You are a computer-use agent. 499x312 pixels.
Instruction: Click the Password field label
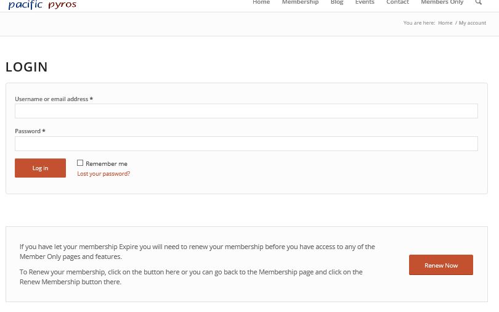tap(28, 131)
